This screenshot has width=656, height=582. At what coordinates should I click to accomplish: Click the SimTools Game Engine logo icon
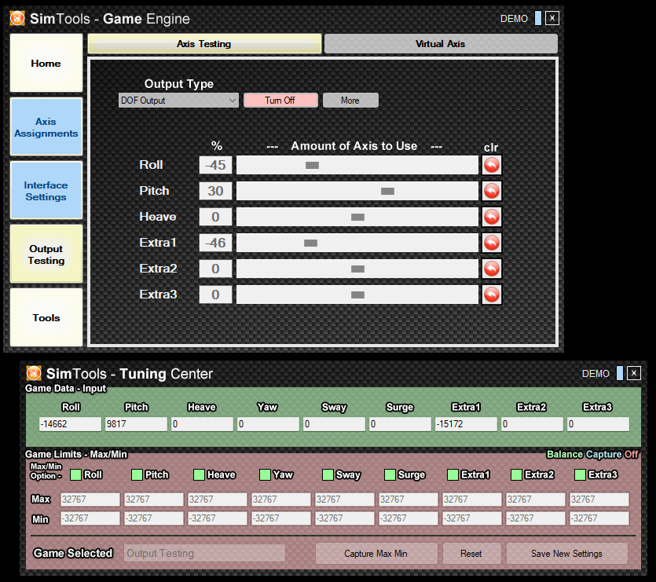click(18, 18)
